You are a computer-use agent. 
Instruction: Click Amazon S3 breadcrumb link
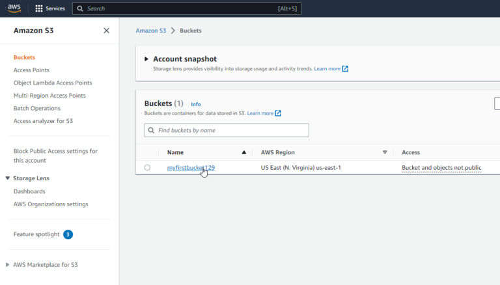click(150, 31)
